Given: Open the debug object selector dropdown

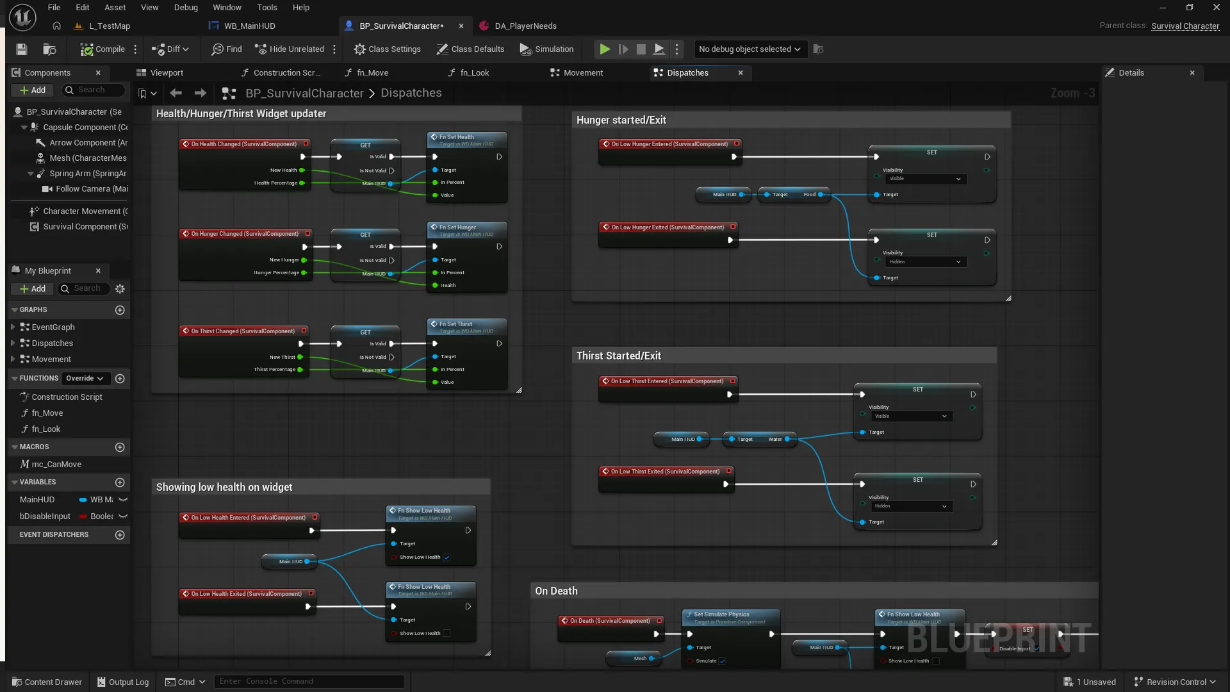Looking at the screenshot, I should pos(750,49).
